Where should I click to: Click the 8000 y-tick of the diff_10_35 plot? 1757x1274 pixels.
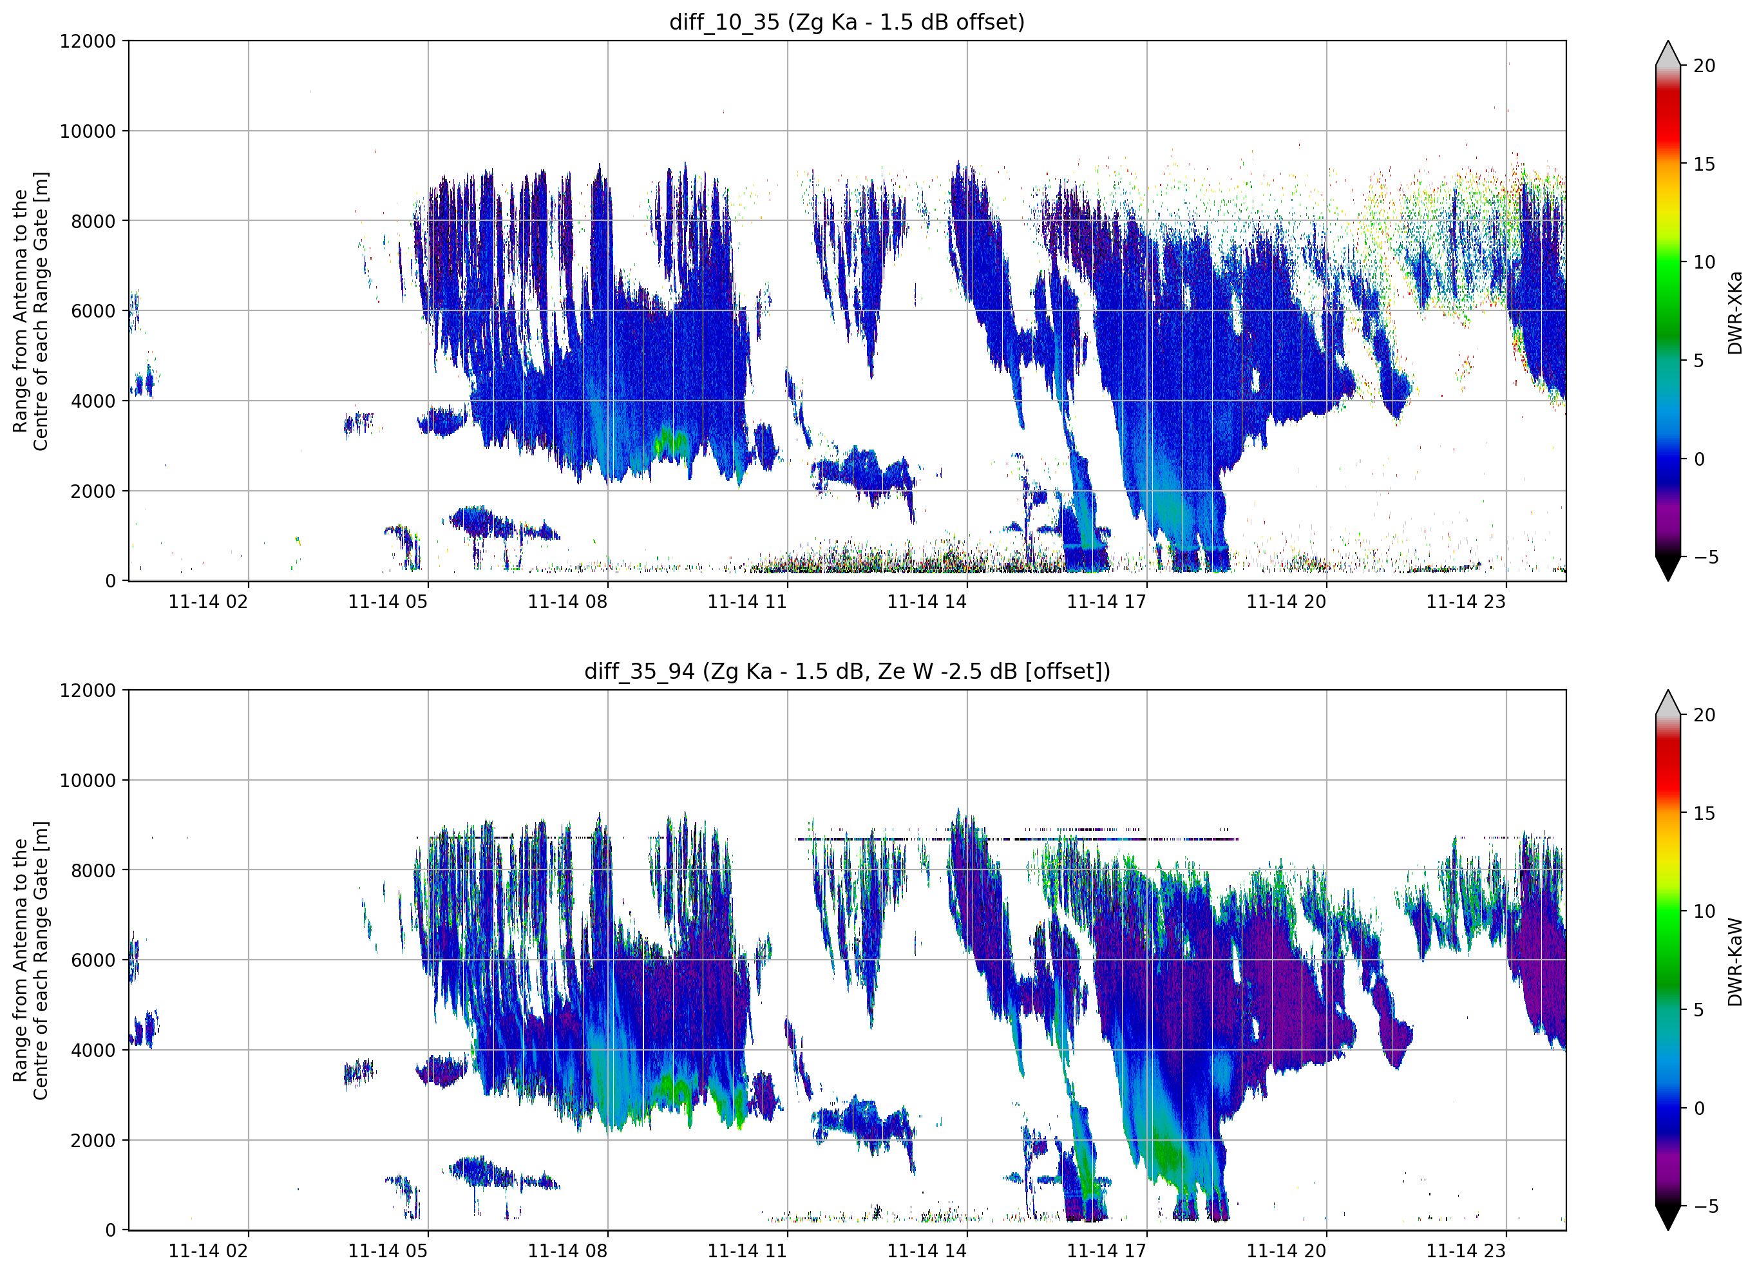[x=93, y=222]
